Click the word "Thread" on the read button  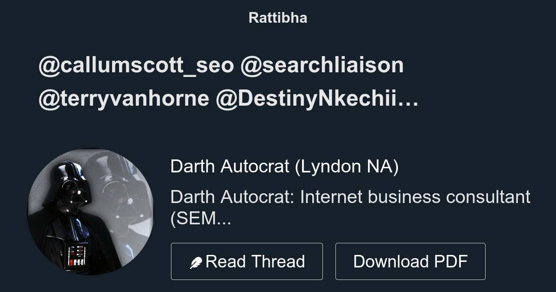point(279,261)
